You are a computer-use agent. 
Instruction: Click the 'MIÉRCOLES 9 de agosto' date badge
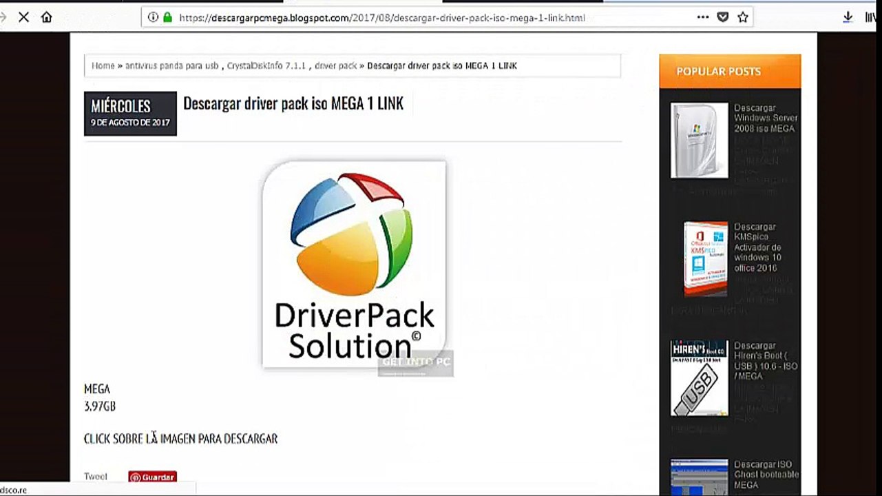tap(130, 113)
